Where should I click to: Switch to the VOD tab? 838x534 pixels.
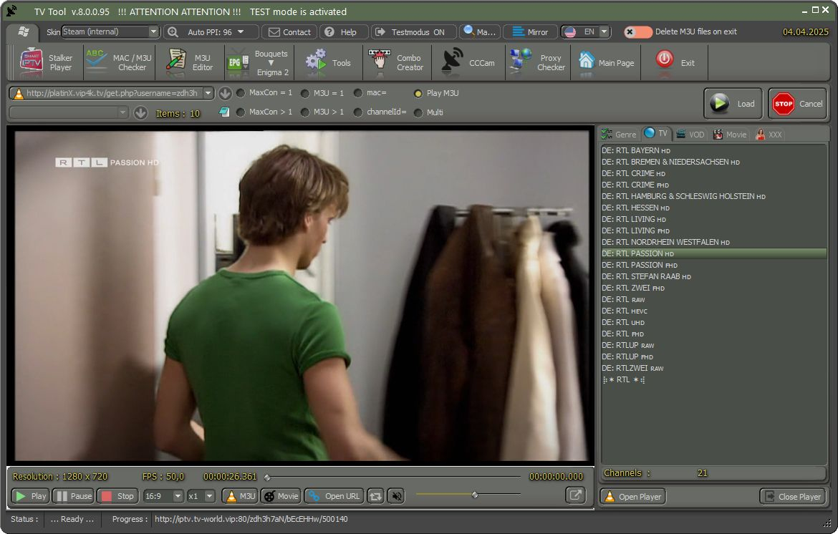tap(690, 135)
